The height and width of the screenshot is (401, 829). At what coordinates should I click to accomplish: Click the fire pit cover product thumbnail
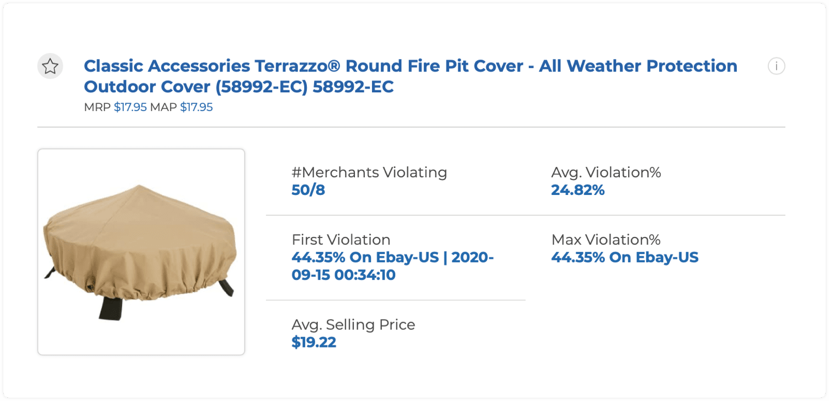[x=141, y=252]
